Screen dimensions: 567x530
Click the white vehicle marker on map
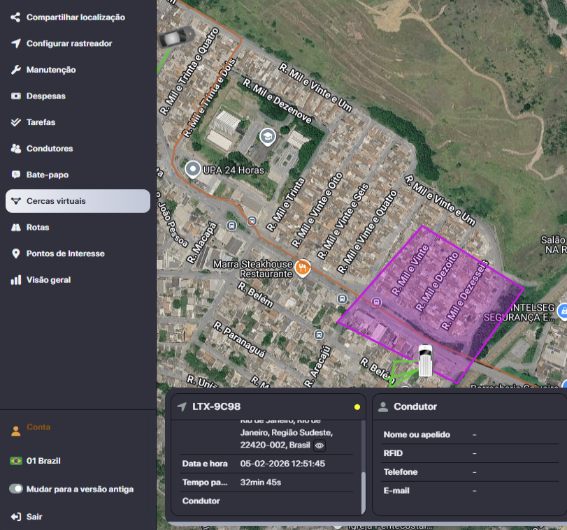click(425, 360)
